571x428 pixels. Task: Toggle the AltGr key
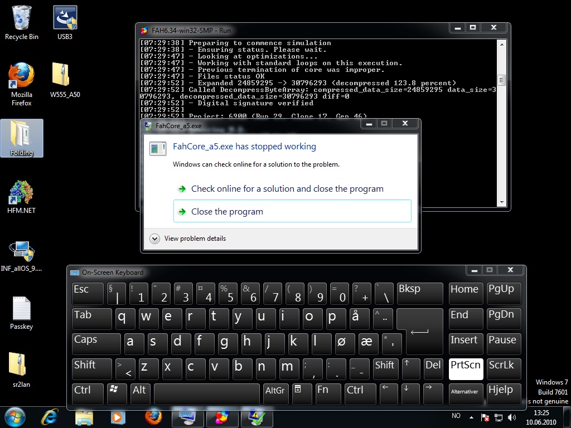pyautogui.click(x=276, y=394)
